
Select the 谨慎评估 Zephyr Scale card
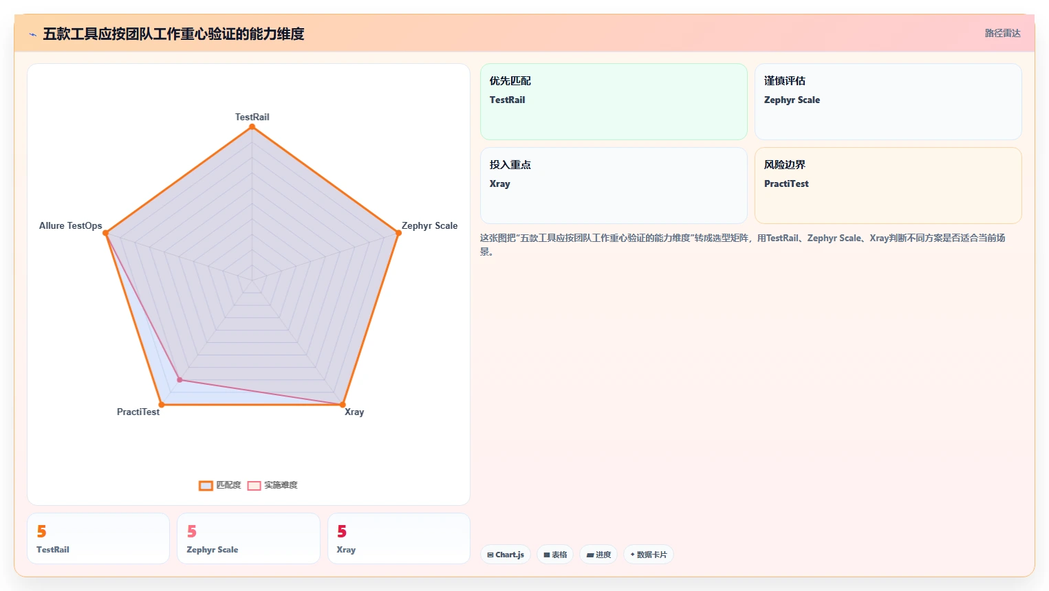tap(888, 102)
